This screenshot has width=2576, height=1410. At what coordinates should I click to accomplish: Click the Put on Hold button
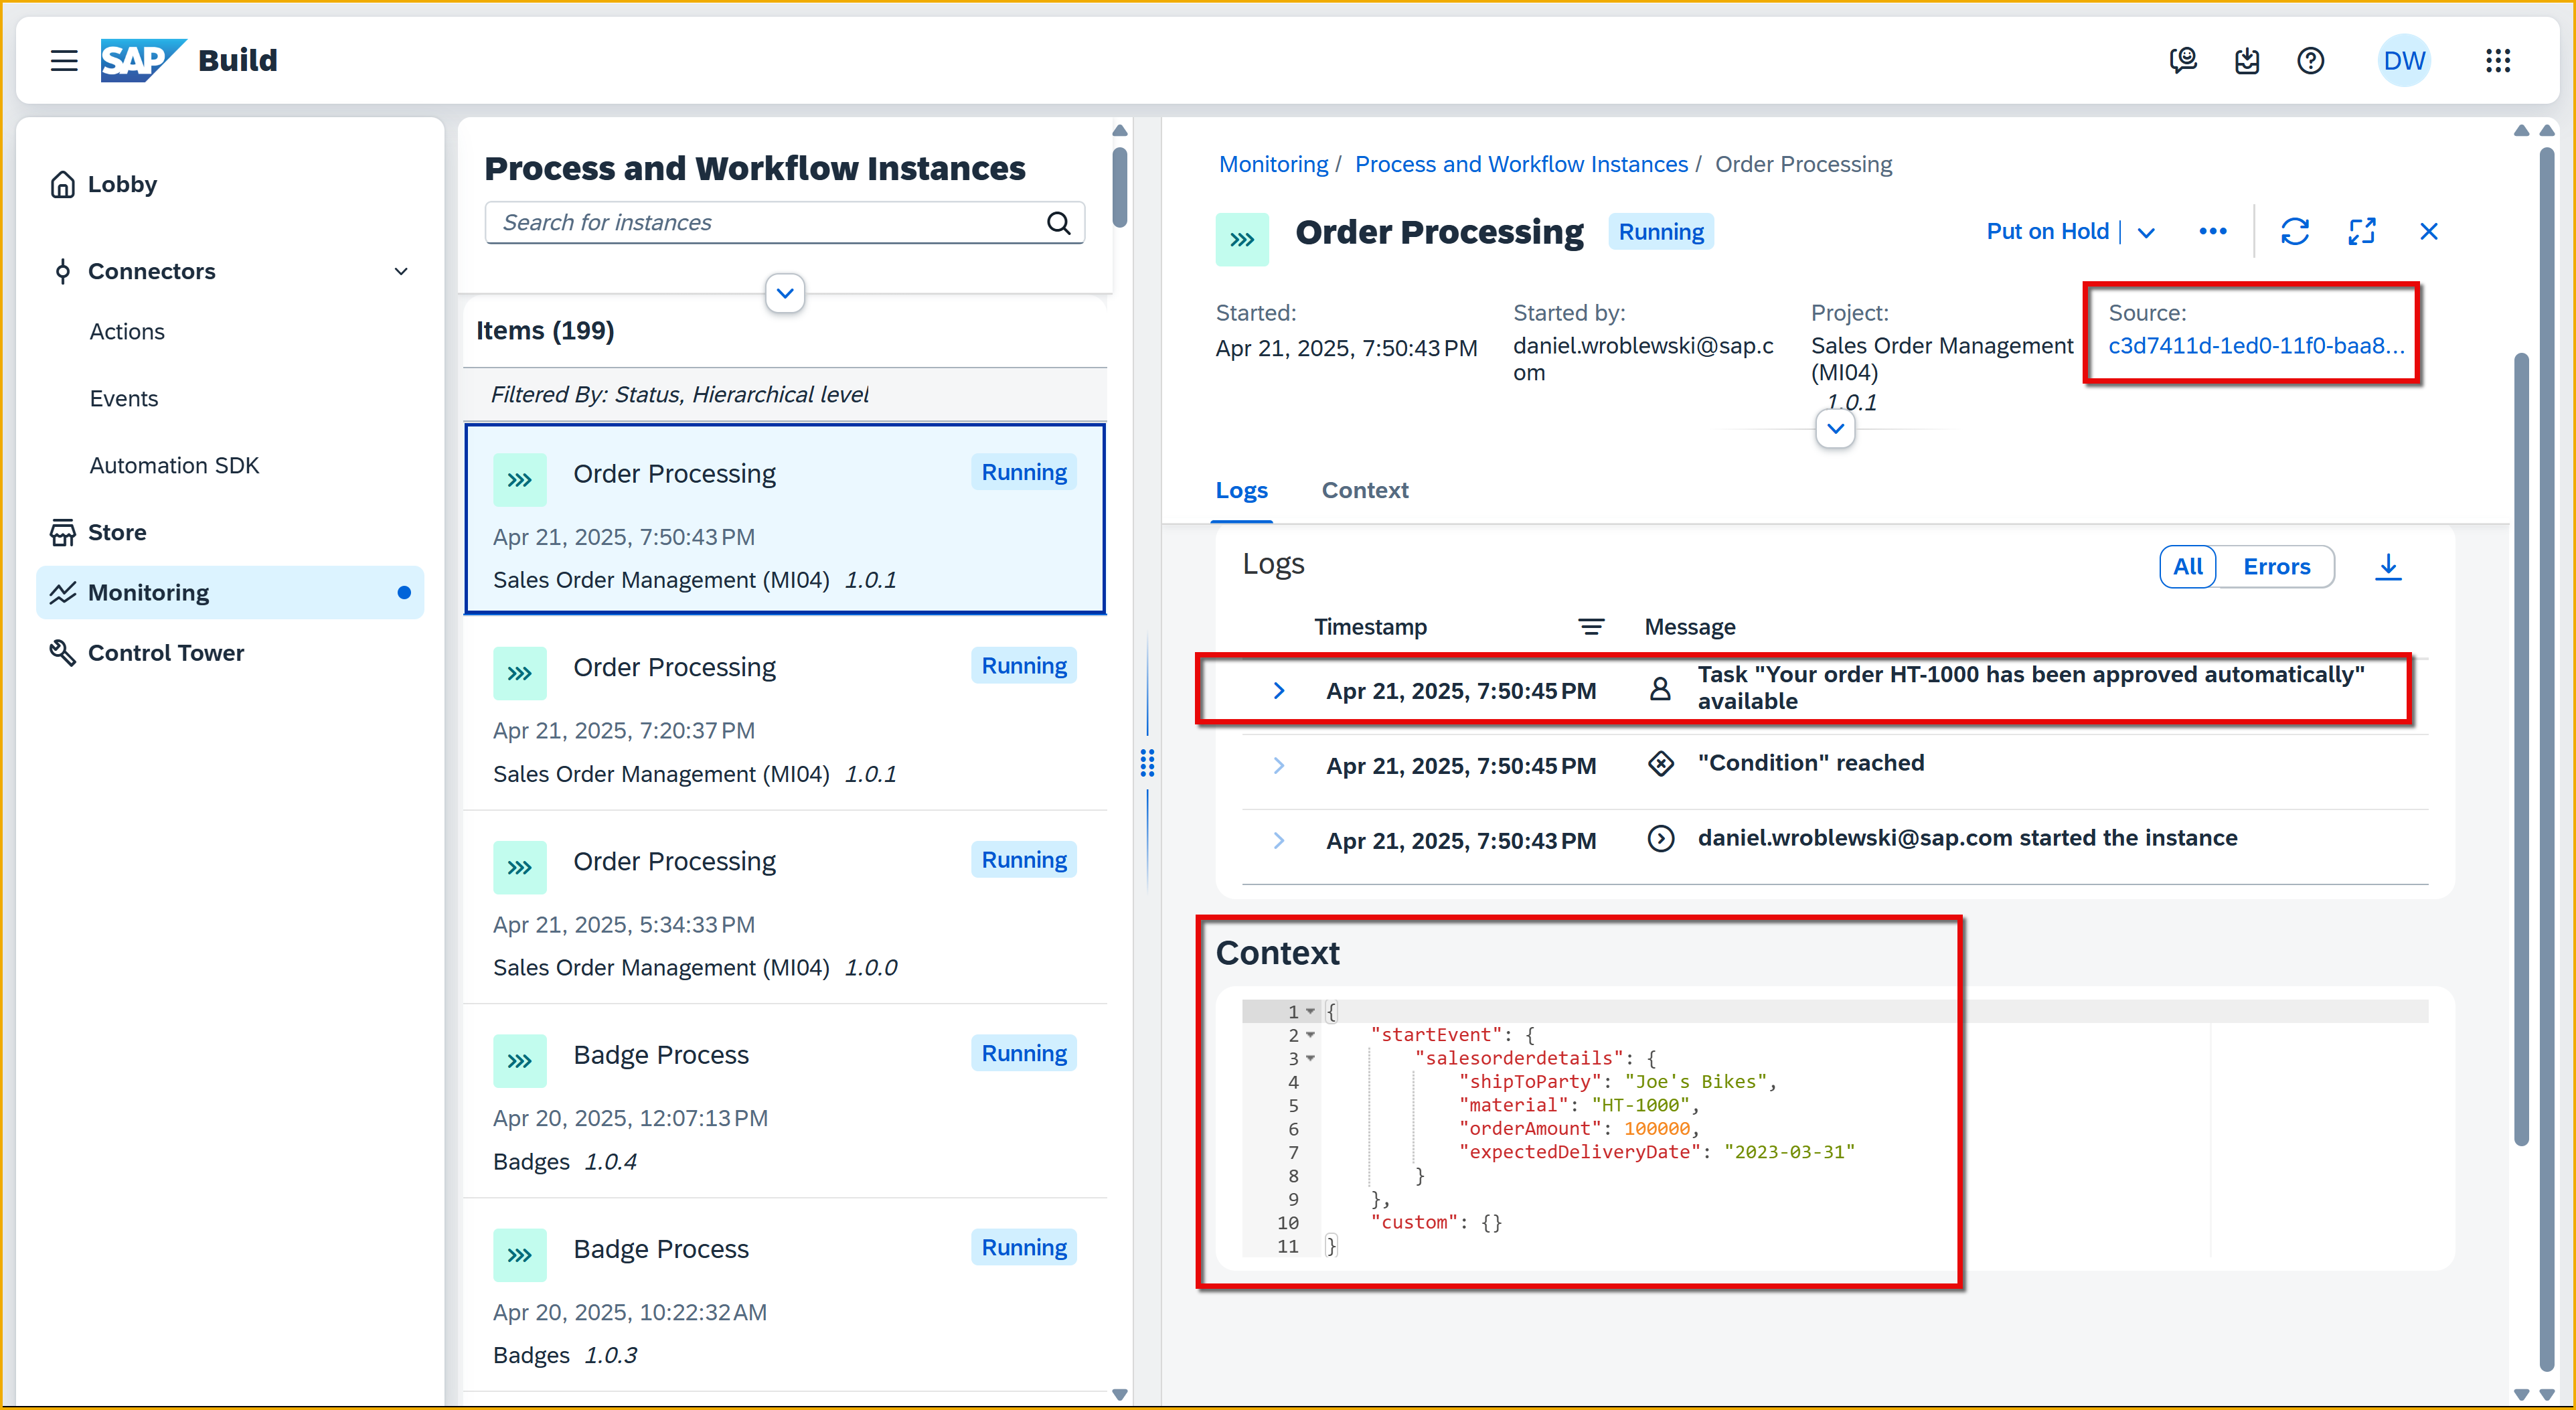click(x=2047, y=231)
